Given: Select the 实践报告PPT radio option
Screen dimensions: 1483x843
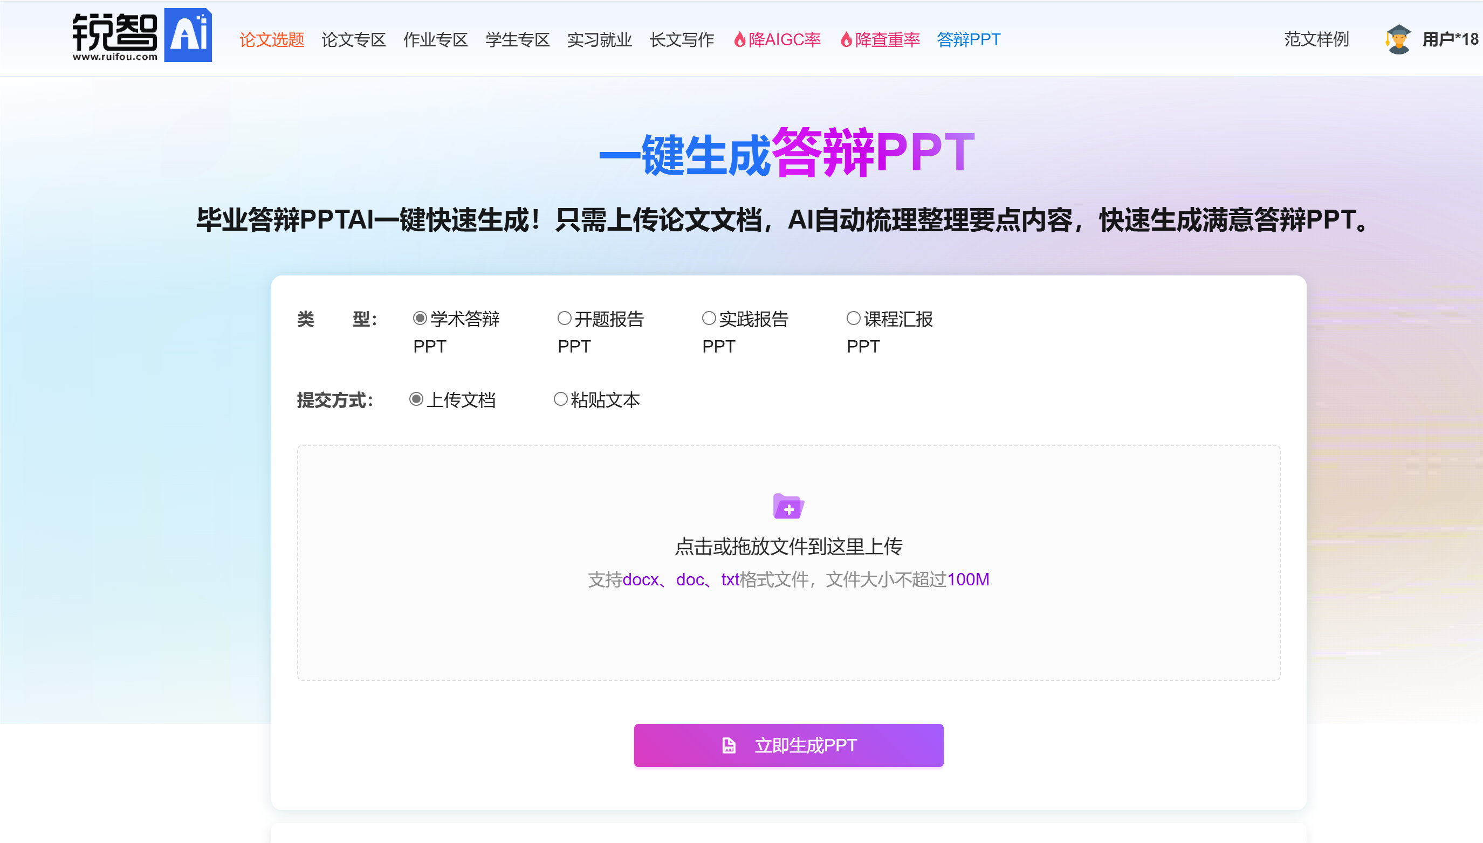Looking at the screenshot, I should click(x=709, y=319).
